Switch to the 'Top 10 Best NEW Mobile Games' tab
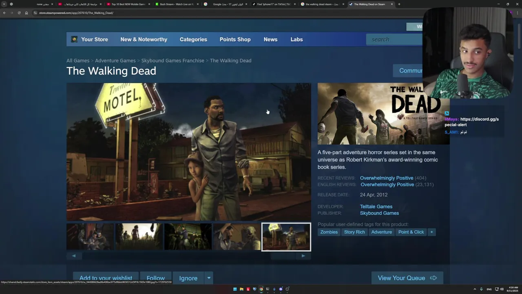The image size is (522, 294). (128, 4)
